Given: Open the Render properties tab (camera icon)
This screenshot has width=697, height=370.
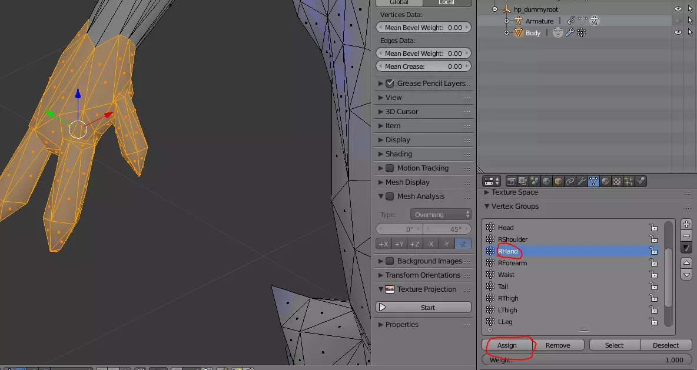Looking at the screenshot, I should 511,181.
